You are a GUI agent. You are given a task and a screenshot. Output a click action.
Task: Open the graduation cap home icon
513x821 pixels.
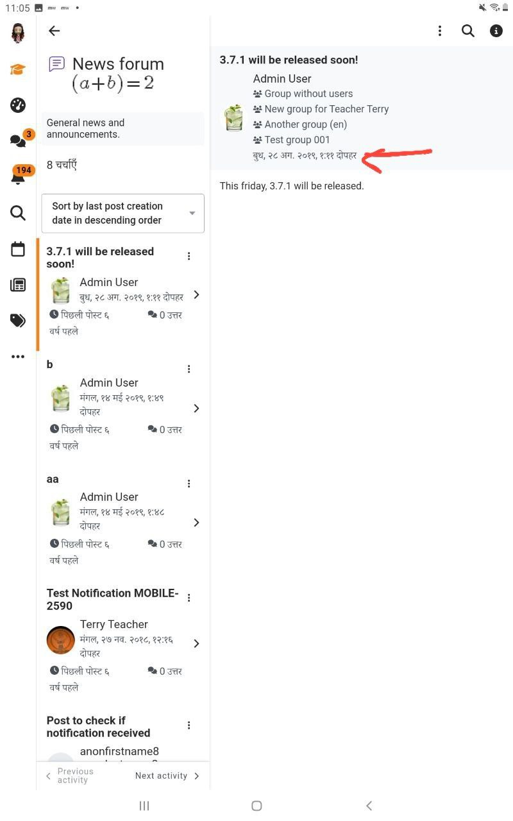[x=18, y=69]
